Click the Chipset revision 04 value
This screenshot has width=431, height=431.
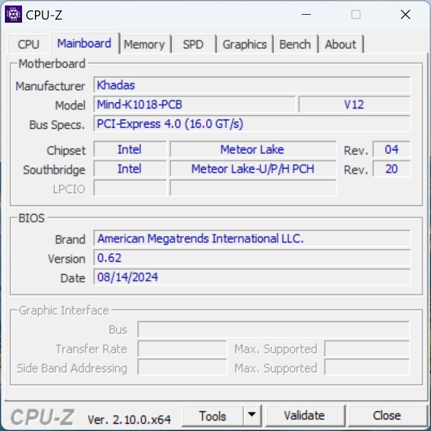[x=391, y=149]
